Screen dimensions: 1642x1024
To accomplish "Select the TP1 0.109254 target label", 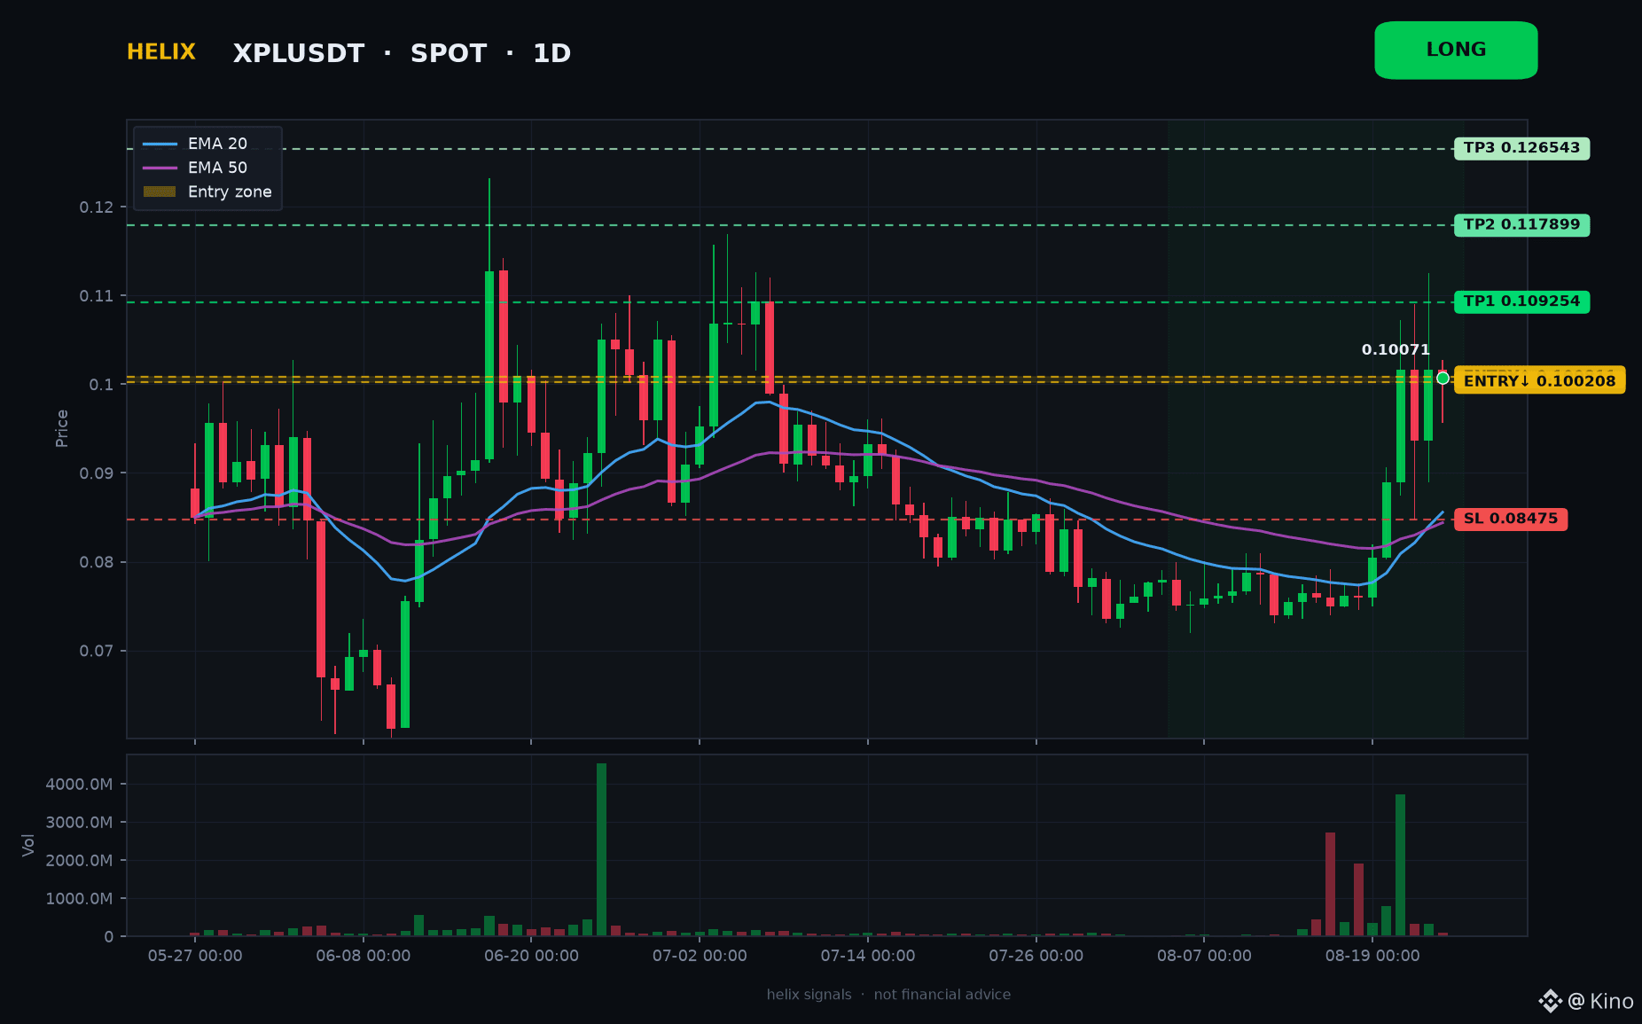I will (1521, 301).
